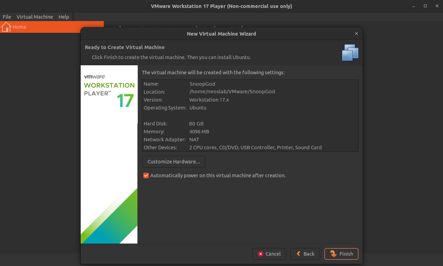Click the Hard Disk: label
The image size is (443, 266).
tap(155, 124)
